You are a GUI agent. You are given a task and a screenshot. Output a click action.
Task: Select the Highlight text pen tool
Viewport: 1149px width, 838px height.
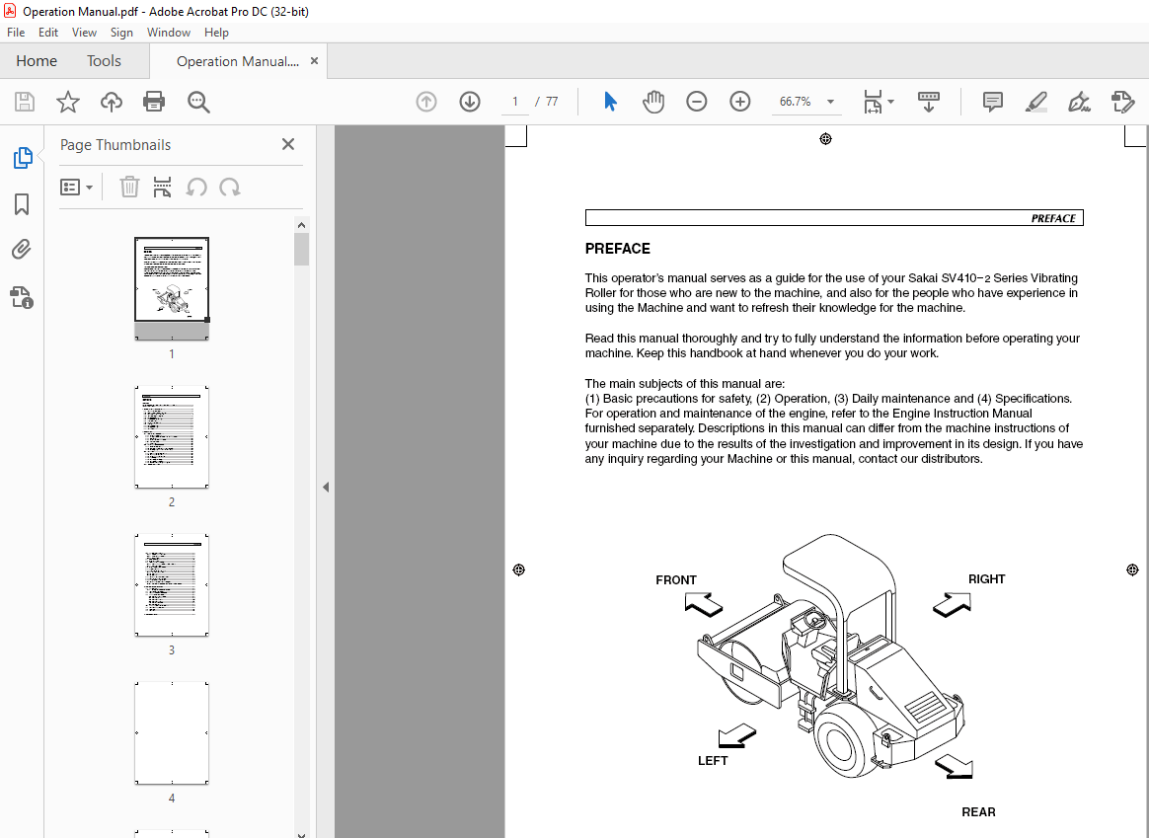[x=1035, y=102]
